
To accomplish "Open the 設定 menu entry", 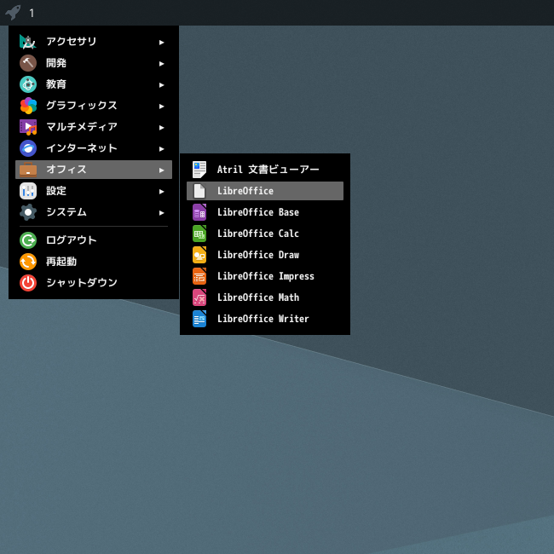I will pyautogui.click(x=94, y=191).
